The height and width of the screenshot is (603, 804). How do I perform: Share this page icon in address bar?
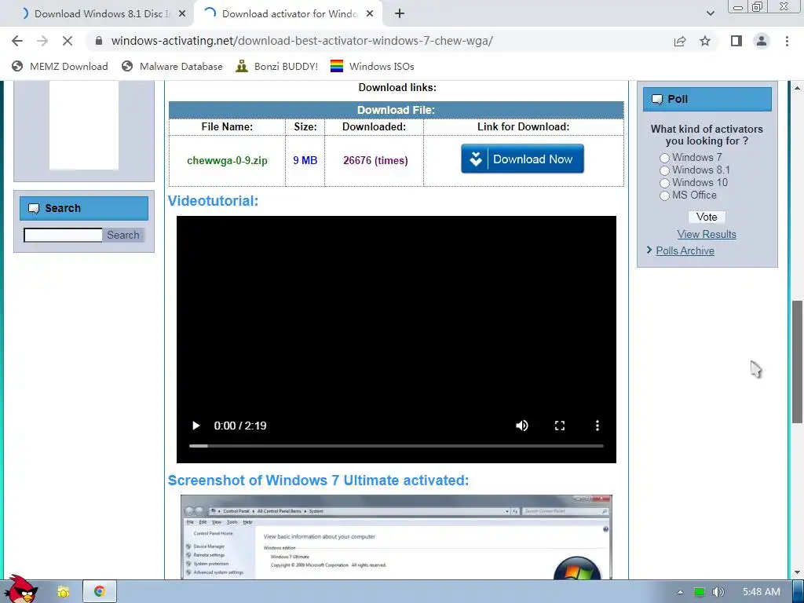click(x=680, y=41)
